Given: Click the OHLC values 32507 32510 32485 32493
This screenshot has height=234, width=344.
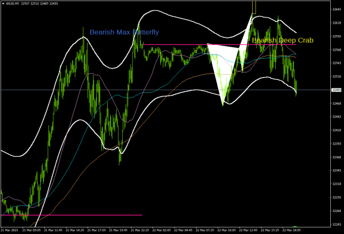Looking at the screenshot, I should [40, 4].
